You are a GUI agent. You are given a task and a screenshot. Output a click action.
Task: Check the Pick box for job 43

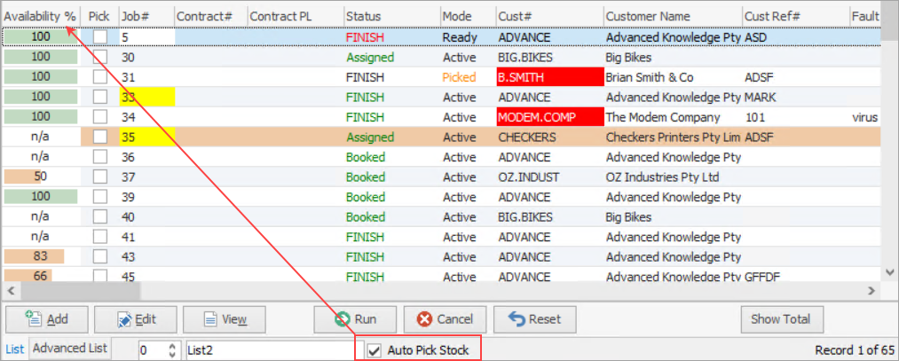100,256
